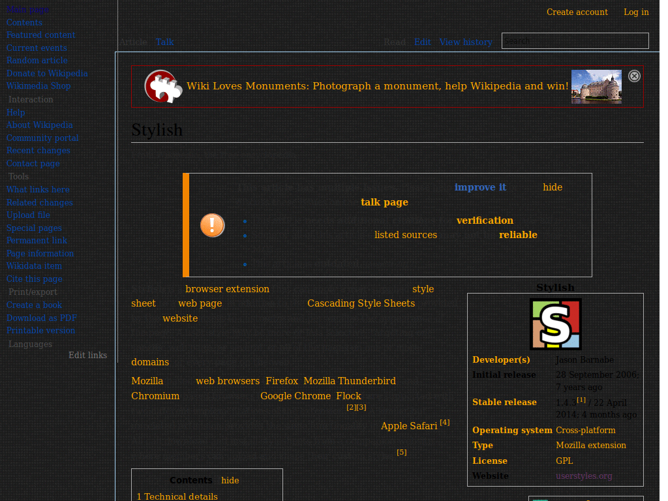The height and width of the screenshot is (501, 668).
Task: Focus the Search input field
Action: 575,41
